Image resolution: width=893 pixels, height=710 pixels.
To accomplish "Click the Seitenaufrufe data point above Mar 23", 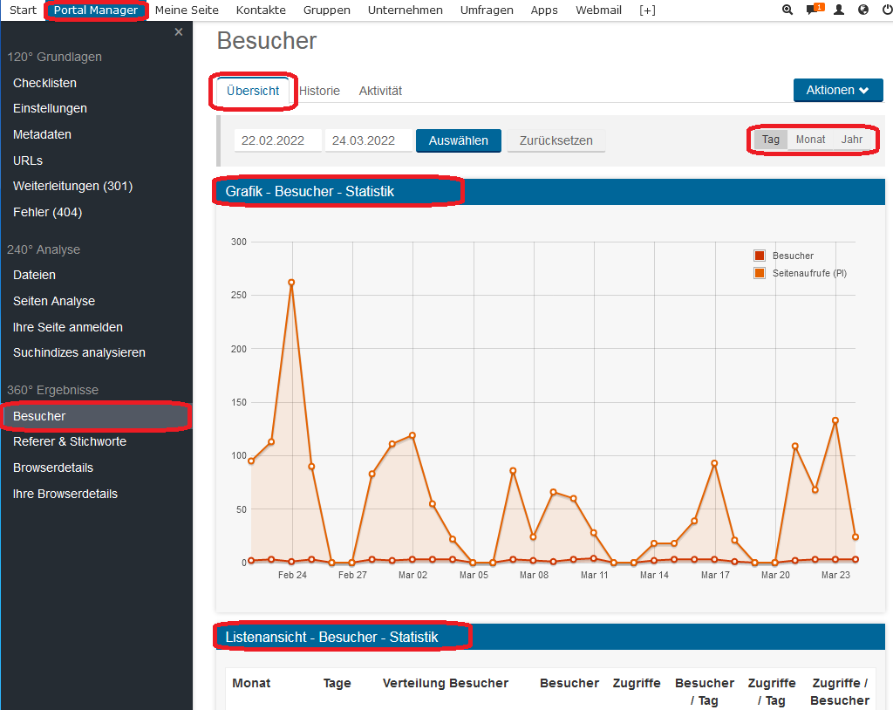I will click(835, 420).
